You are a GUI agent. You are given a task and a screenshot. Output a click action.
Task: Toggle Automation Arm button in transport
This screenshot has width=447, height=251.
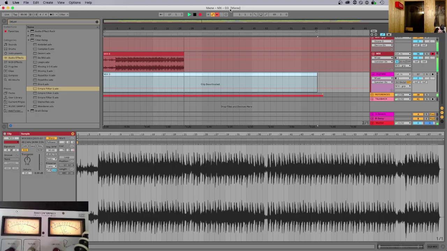212,14
